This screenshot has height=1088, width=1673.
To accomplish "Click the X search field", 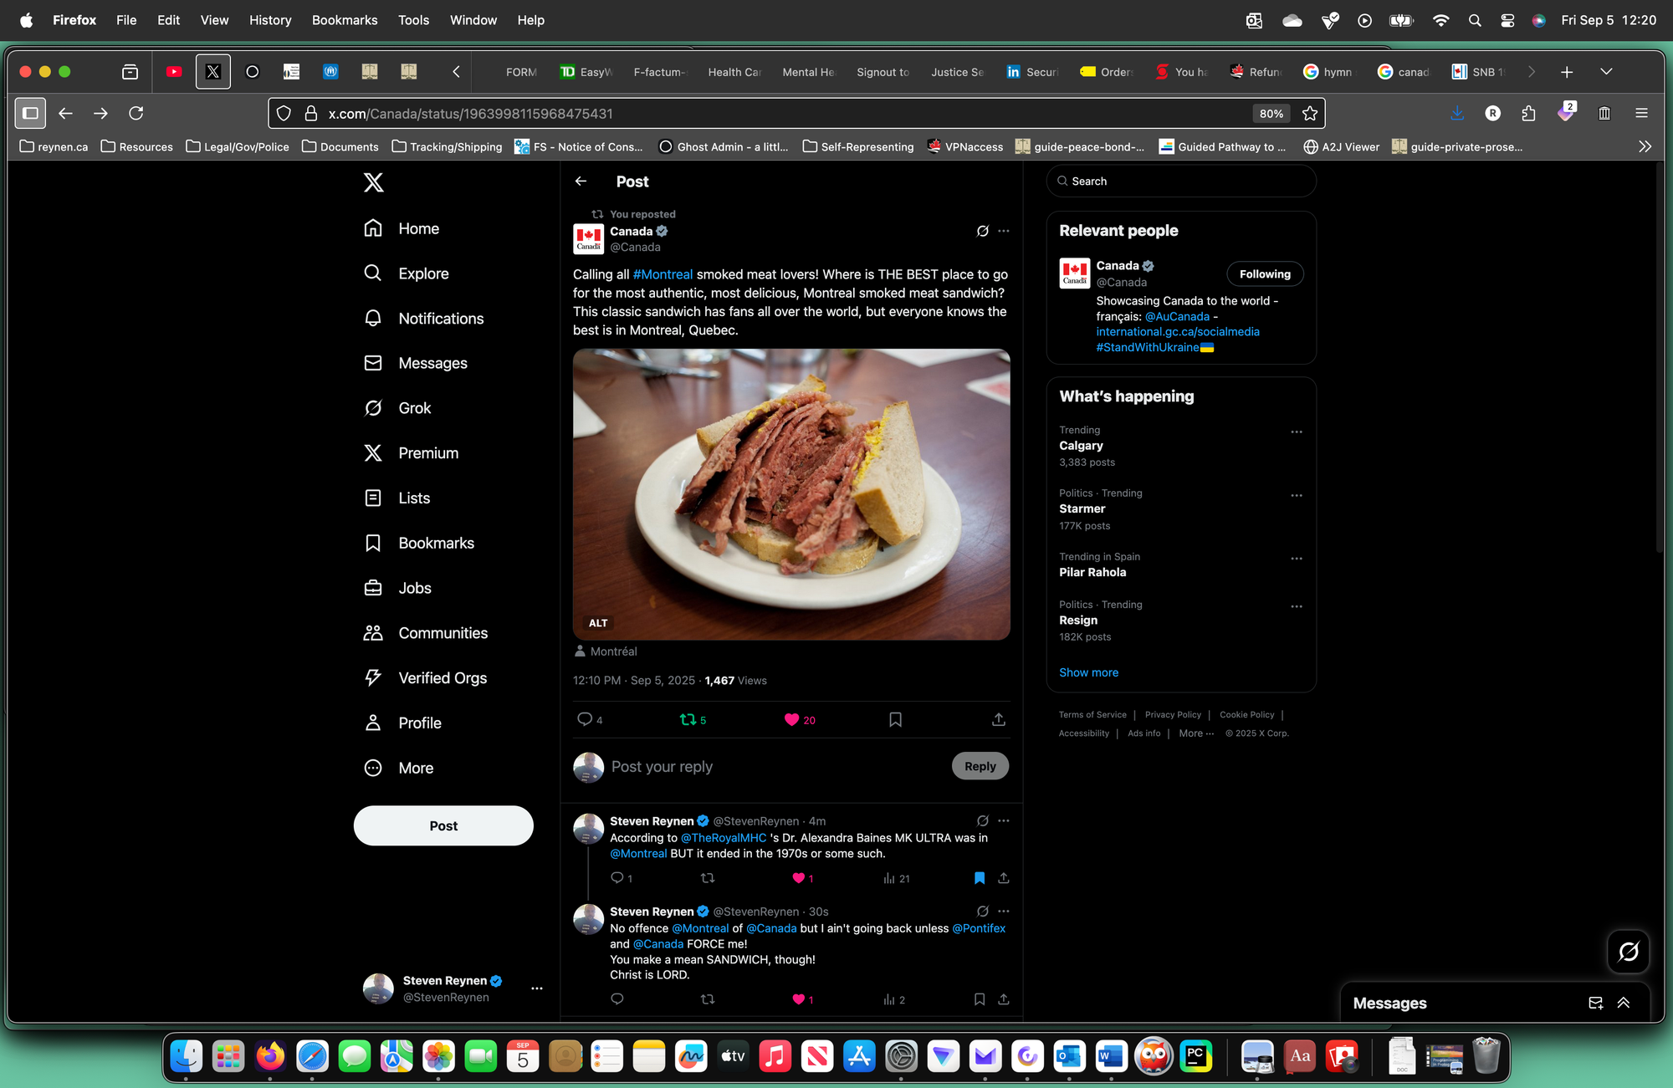I will click(1181, 181).
